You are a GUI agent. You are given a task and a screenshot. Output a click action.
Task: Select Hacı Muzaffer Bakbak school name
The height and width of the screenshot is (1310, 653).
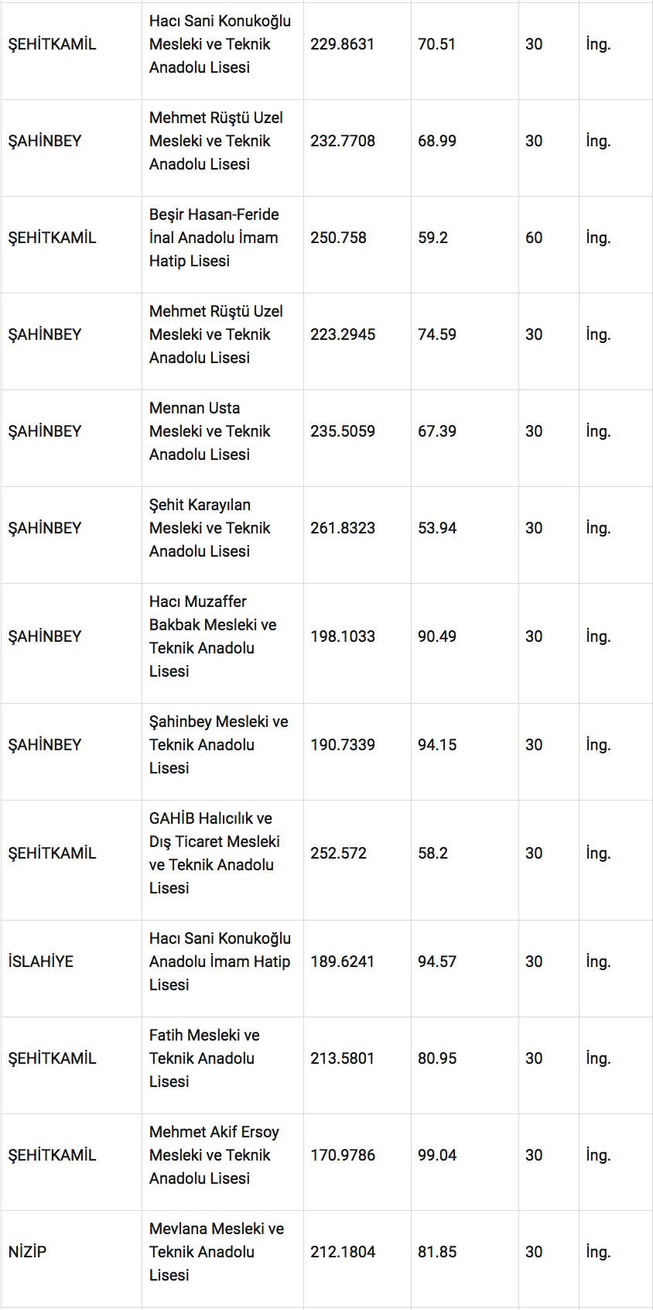point(213,636)
